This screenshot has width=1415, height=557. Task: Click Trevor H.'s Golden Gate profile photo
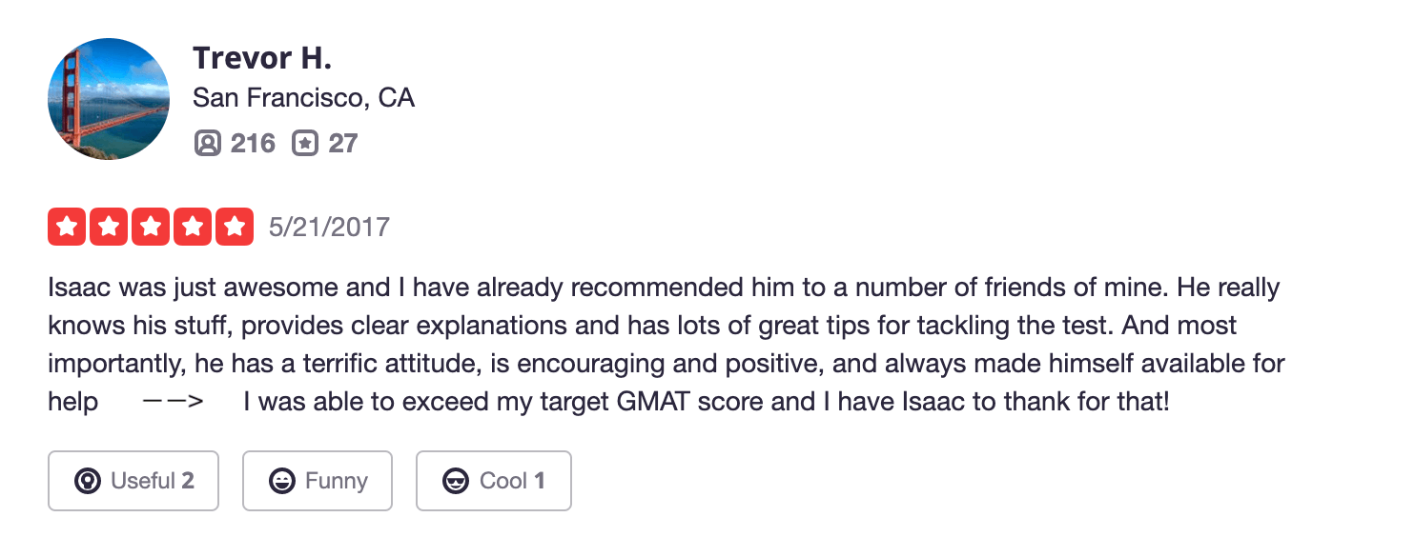tap(109, 99)
